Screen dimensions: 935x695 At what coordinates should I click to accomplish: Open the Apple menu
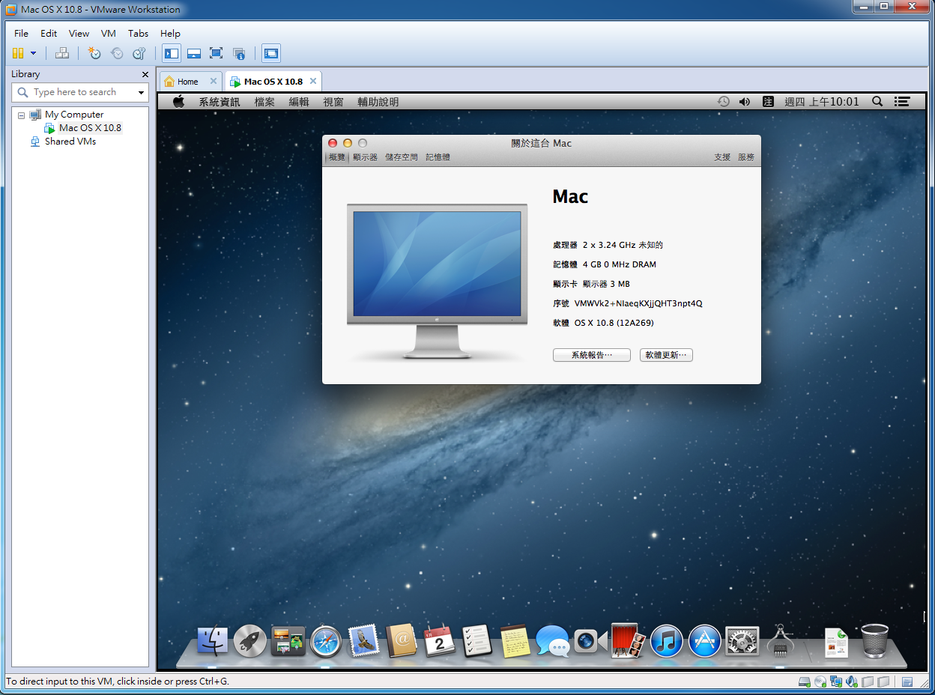click(178, 102)
